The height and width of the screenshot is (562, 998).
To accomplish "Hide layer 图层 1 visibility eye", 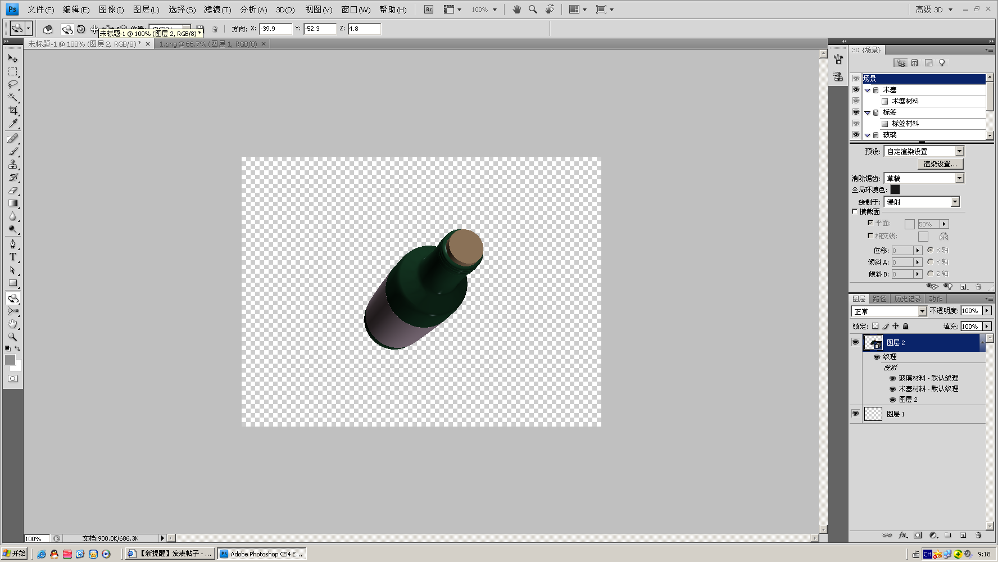I will [x=855, y=414].
